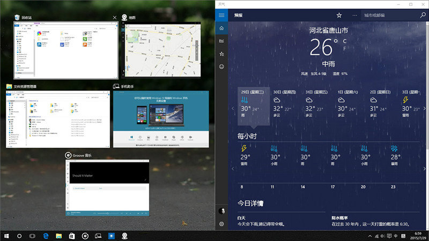Click the city or zip code search box

(x=389, y=15)
